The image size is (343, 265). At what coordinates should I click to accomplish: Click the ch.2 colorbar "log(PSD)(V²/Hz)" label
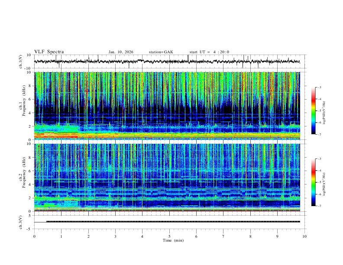click(324, 184)
